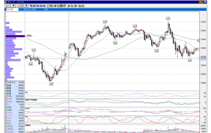
Task: Click the red linked-mode button in title bar
Action: pos(201,2)
